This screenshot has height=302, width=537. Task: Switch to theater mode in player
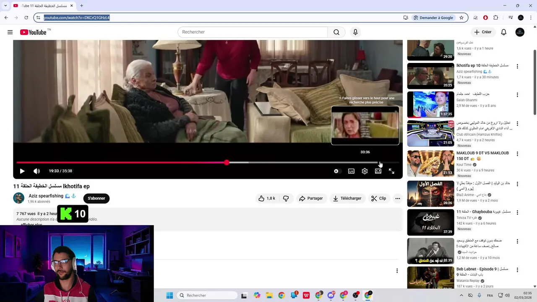[x=378, y=171]
